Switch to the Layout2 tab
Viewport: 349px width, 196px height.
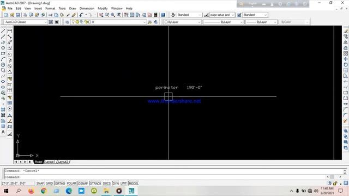click(63, 162)
